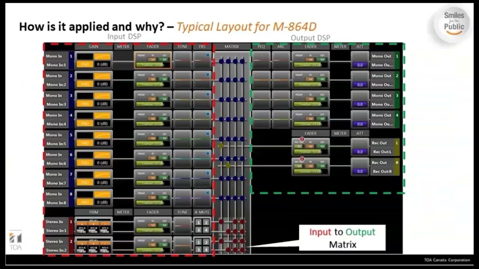479x269 pixels.
Task: Click the MATRIX column header
Action: [x=232, y=47]
